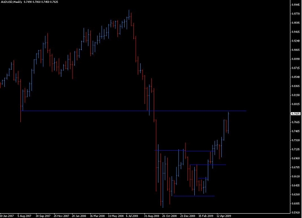This screenshot has height=218, width=302.
Task: Click the 0.6785 price axis label
Action: pos(296,167)
